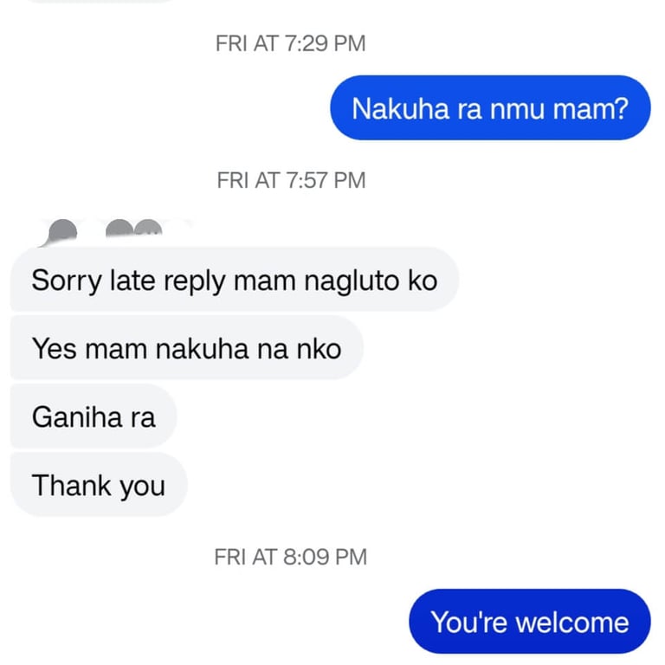Click the latest timestamp label shown

[291, 557]
